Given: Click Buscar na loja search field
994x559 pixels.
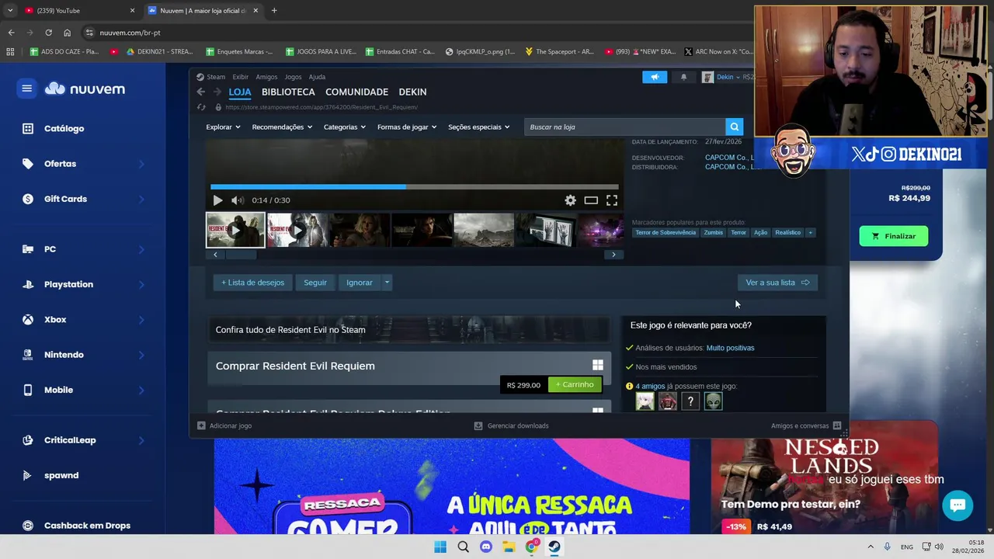Looking at the screenshot, I should click(x=624, y=127).
